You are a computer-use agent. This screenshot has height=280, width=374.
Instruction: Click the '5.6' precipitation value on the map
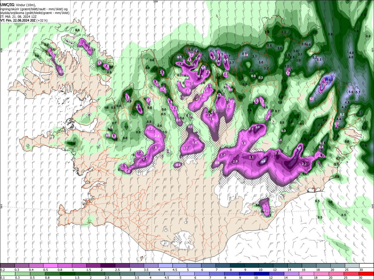click(351, 92)
